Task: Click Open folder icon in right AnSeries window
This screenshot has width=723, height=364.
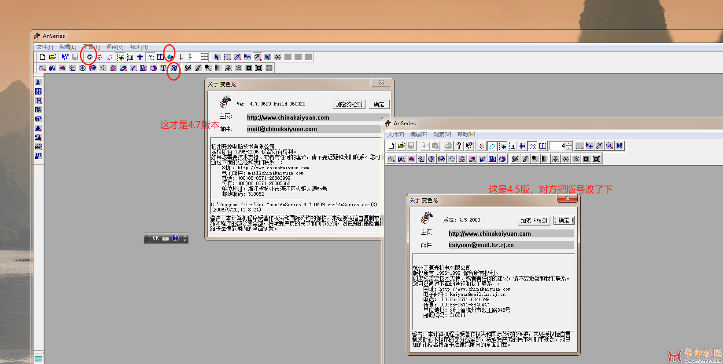Action: (401, 146)
